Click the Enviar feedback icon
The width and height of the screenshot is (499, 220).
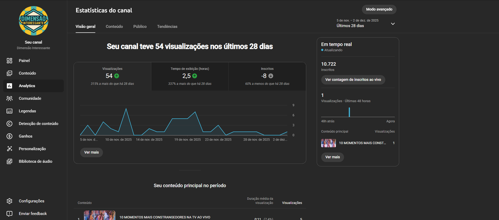(9, 214)
